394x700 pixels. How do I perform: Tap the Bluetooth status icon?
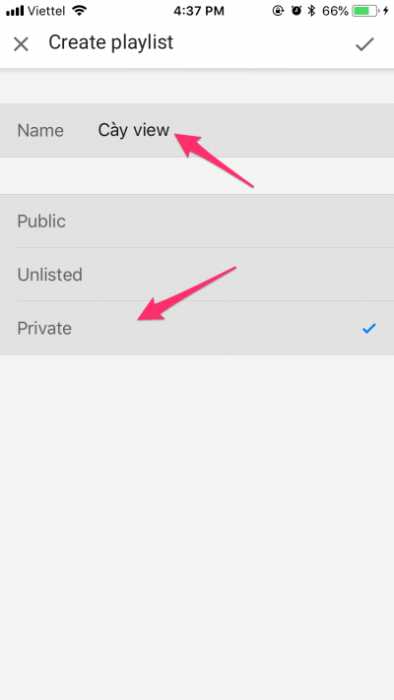pyautogui.click(x=312, y=11)
